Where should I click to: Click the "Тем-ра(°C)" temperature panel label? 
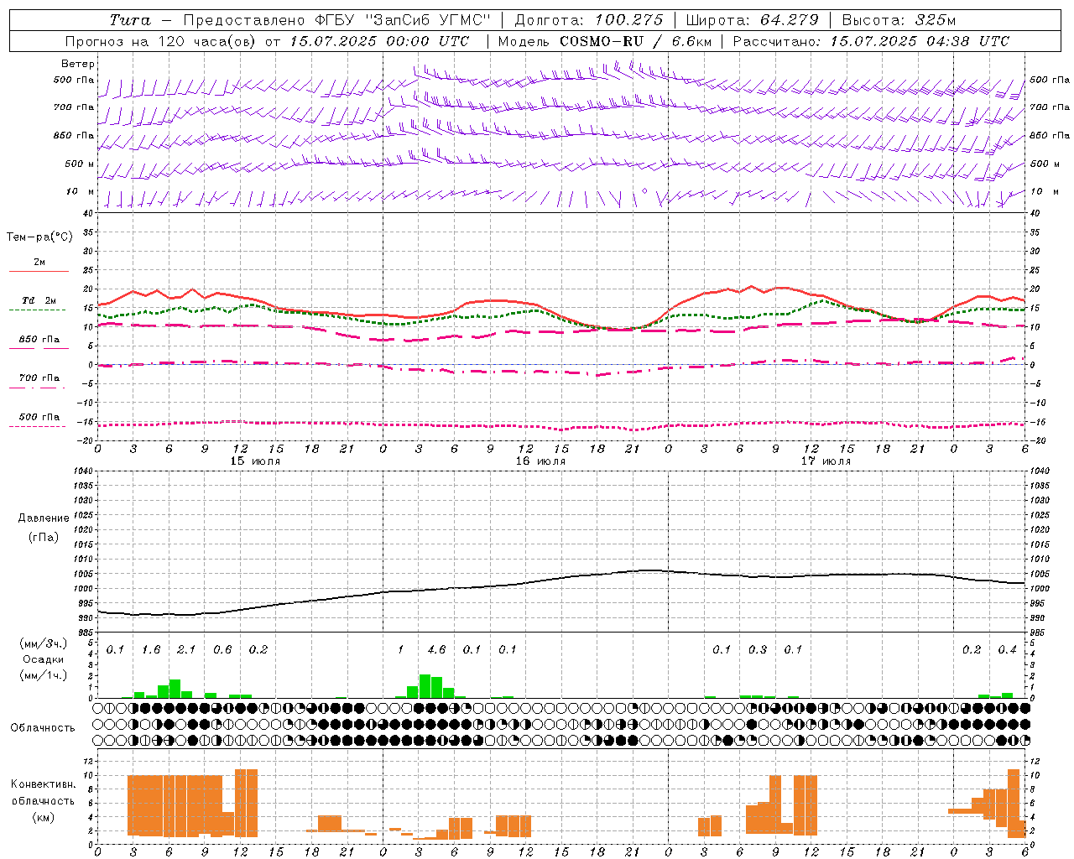pyautogui.click(x=39, y=237)
